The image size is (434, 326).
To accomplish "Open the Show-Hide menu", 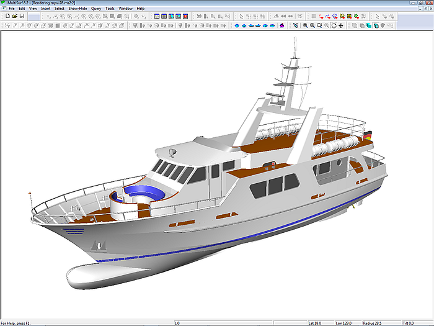I will pos(77,9).
